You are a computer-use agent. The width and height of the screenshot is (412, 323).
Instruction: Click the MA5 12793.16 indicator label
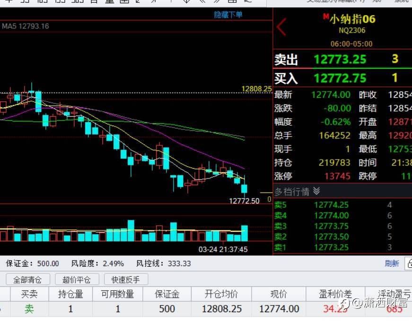(25, 26)
